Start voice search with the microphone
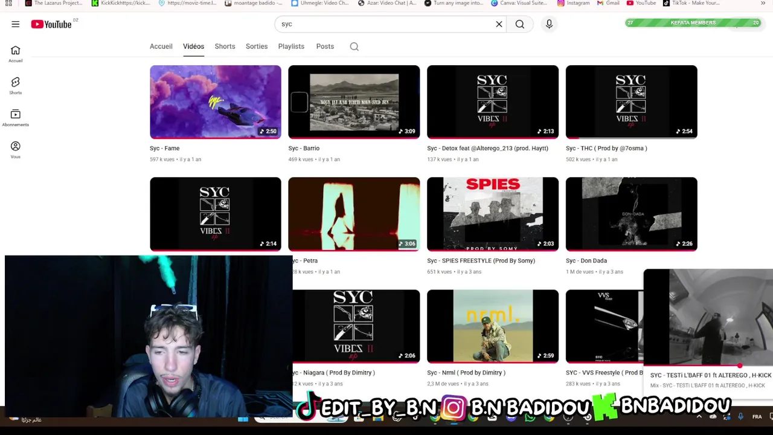 point(549,24)
